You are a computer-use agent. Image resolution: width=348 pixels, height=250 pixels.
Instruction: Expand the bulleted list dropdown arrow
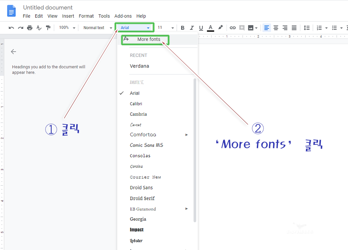(x=341, y=28)
